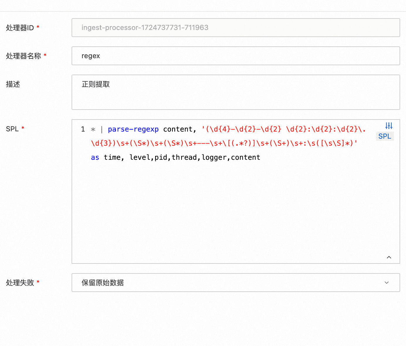Click the 处理器ID label
Image resolution: width=406 pixels, height=346 pixels.
coord(20,28)
